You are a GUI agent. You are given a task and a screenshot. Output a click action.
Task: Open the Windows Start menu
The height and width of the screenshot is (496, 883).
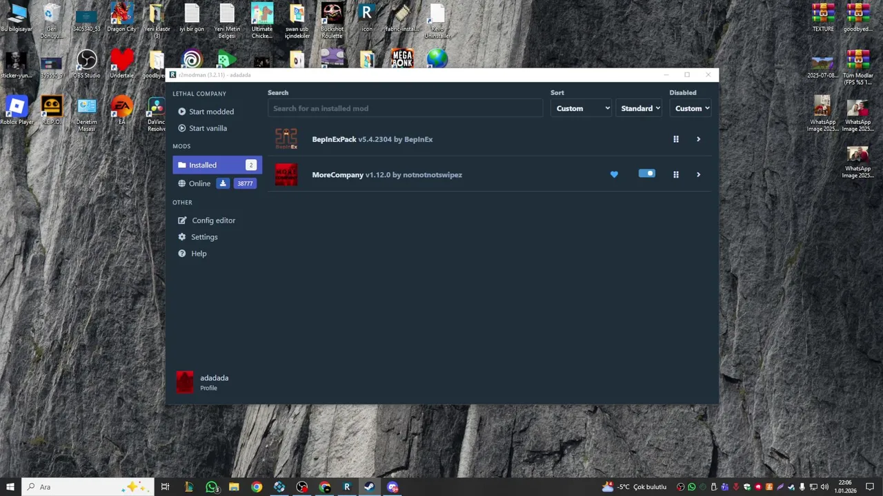coord(10,487)
